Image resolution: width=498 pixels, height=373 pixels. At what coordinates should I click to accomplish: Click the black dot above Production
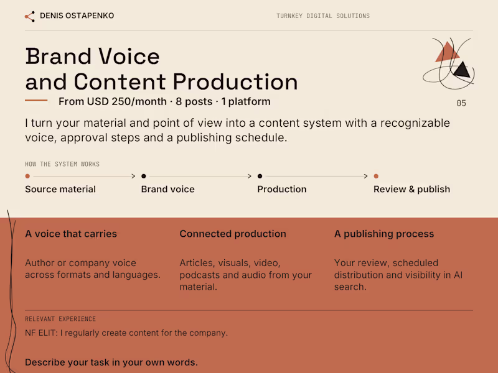260,176
